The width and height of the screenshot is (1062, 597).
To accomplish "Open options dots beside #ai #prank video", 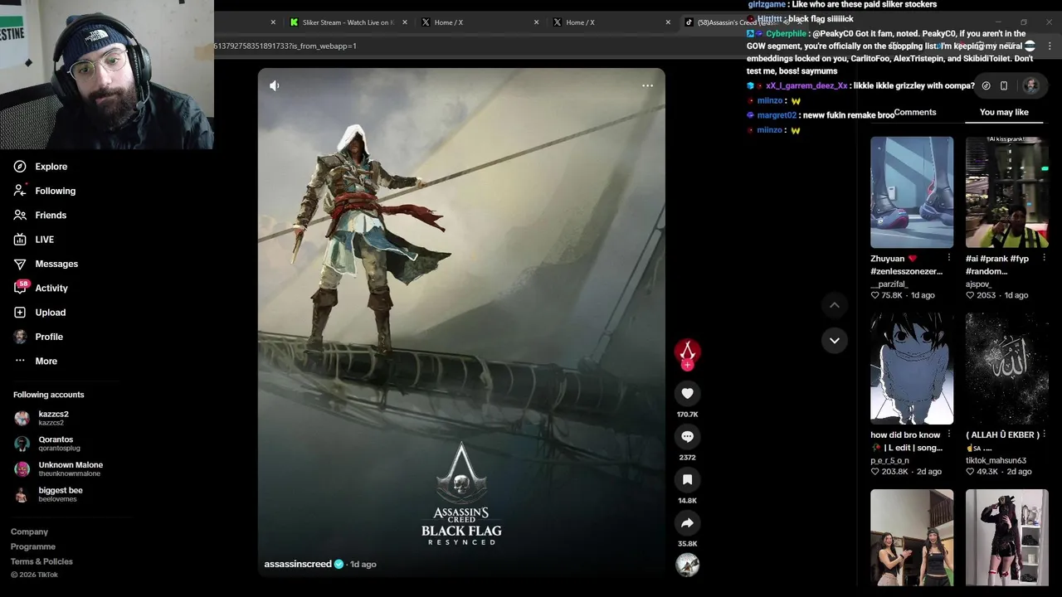I will pyautogui.click(x=1044, y=258).
